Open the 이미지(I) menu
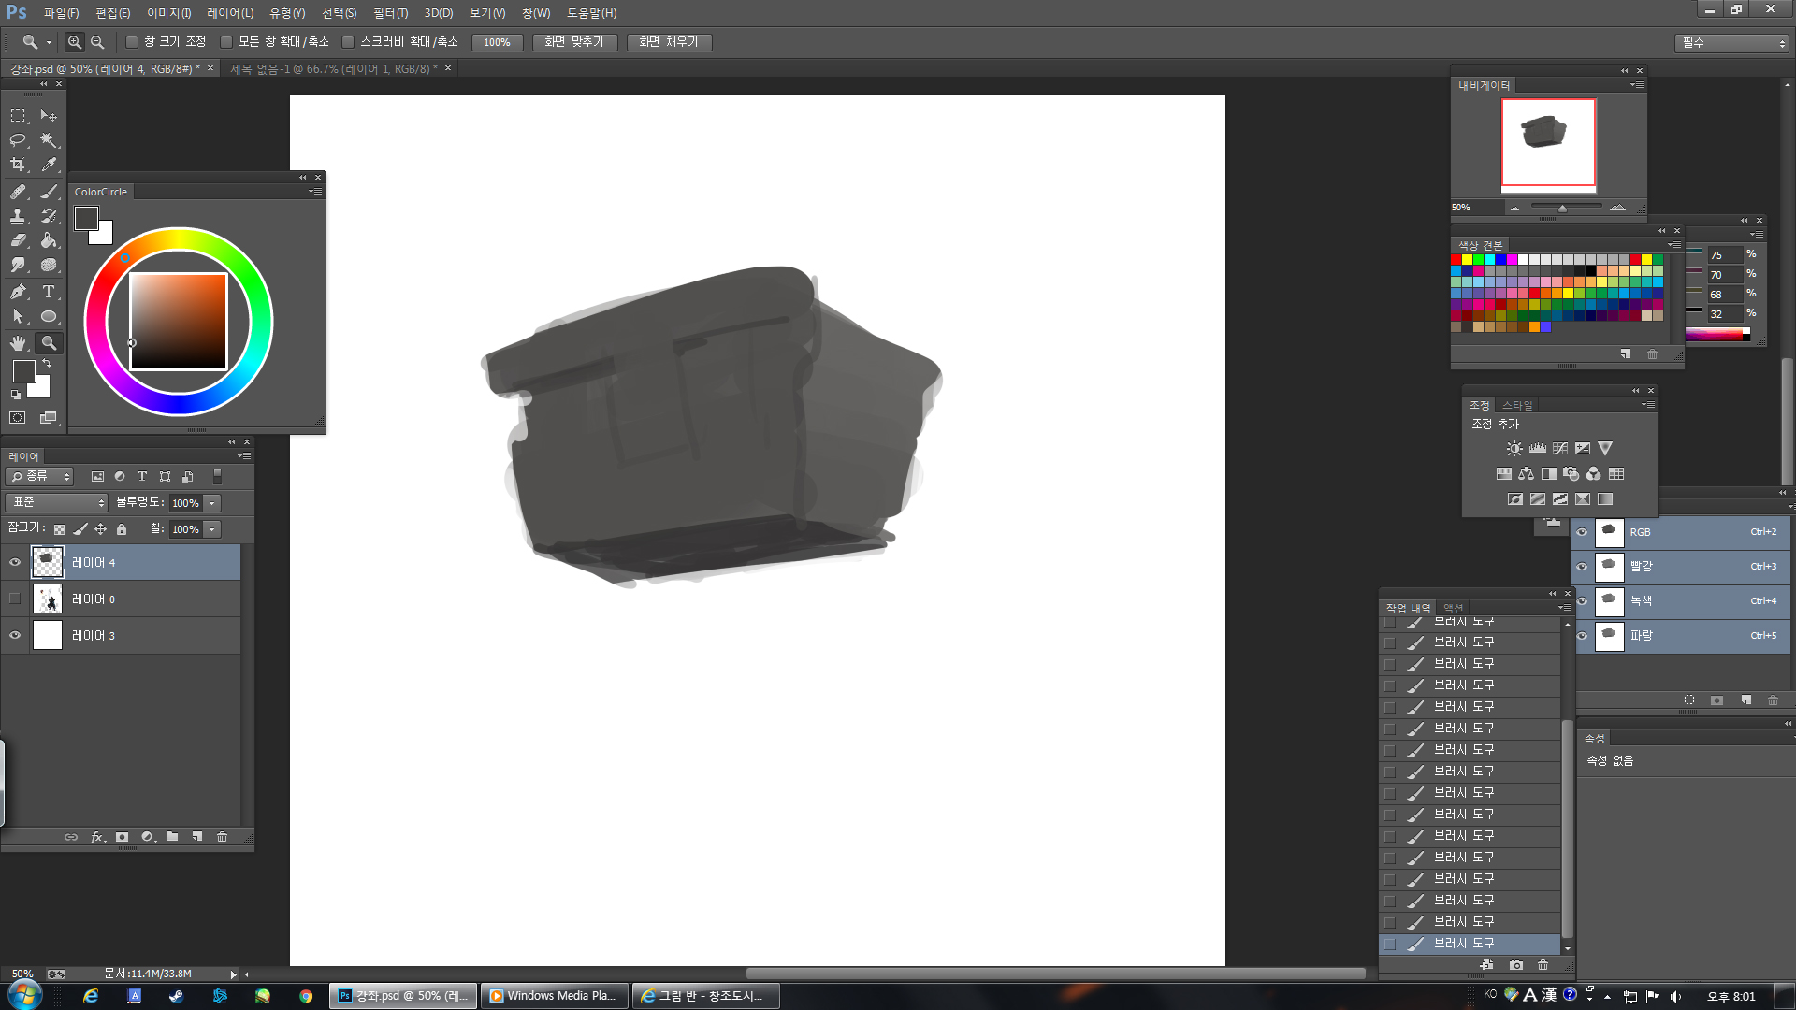The image size is (1796, 1010). [x=168, y=13]
